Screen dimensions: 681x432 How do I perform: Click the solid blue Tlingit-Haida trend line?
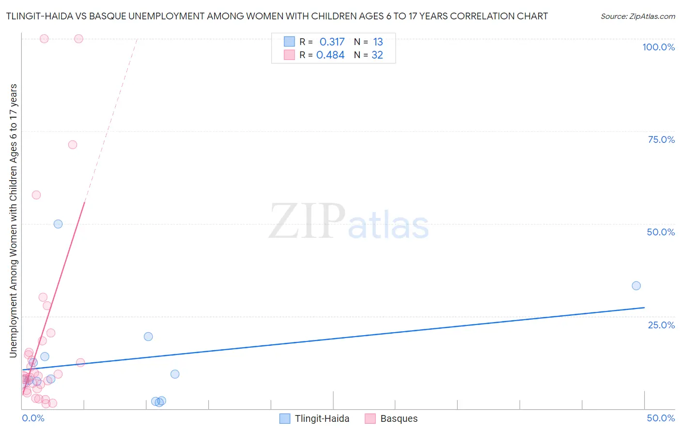[333, 339]
